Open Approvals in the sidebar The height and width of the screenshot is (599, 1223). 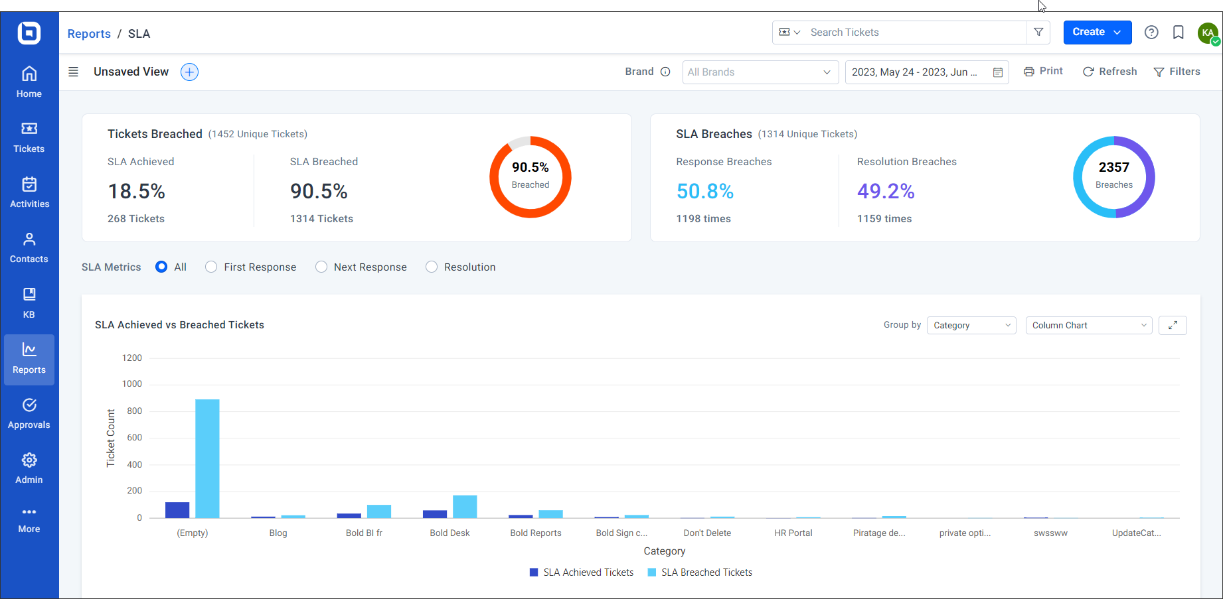pyautogui.click(x=29, y=413)
